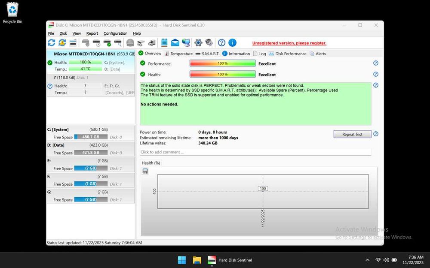Click the disk with magnifier toolbar icon
Screen dimensions: 430x268
coord(118,42)
